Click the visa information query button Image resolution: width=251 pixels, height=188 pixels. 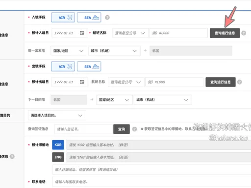point(122,129)
